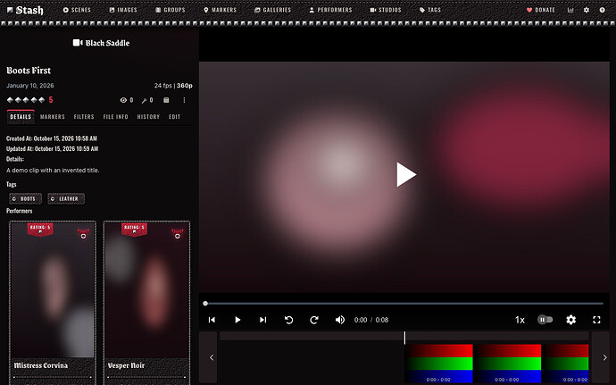Toggle the autoplay switch in player

tap(545, 320)
